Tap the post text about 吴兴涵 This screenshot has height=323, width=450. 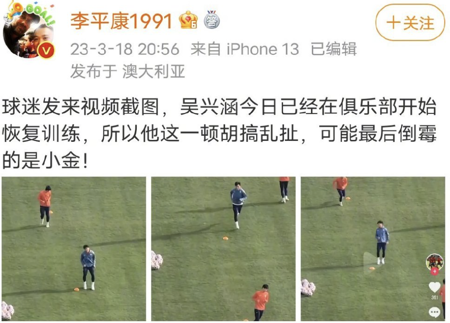(219, 134)
